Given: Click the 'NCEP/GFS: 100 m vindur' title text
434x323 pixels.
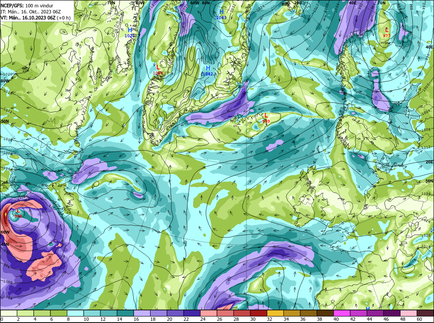Looking at the screenshot, I should click(x=27, y=6).
